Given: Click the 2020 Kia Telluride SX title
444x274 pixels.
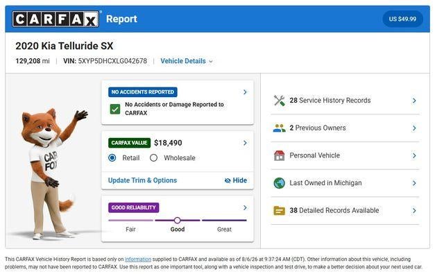Looking at the screenshot, I should pos(65,46).
